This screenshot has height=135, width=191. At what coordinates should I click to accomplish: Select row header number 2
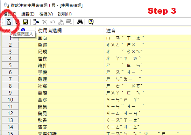click(x=11, y=45)
